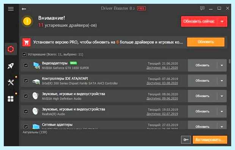
Task: Click Intel(R) 300 Series Chipset SATA text
Action: tap(80, 83)
